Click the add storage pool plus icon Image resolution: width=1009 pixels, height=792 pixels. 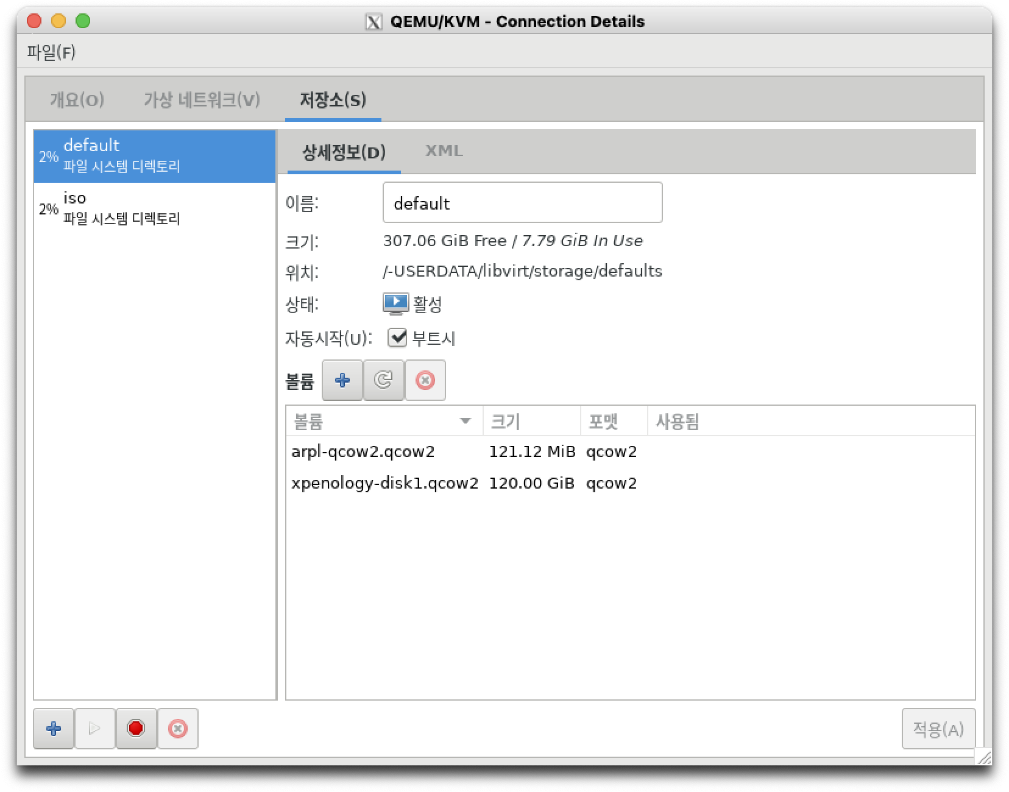point(54,728)
